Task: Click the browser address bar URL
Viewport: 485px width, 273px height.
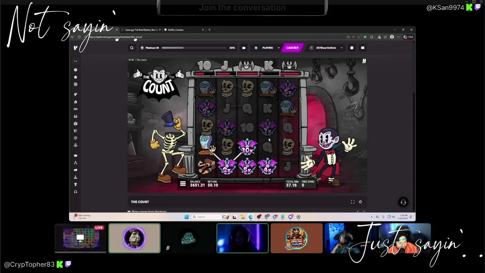Action: coord(116,37)
